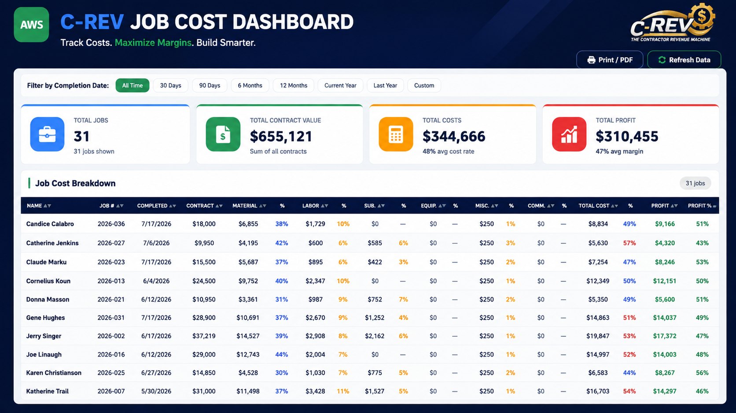Click profit value $17,372

tap(665, 336)
